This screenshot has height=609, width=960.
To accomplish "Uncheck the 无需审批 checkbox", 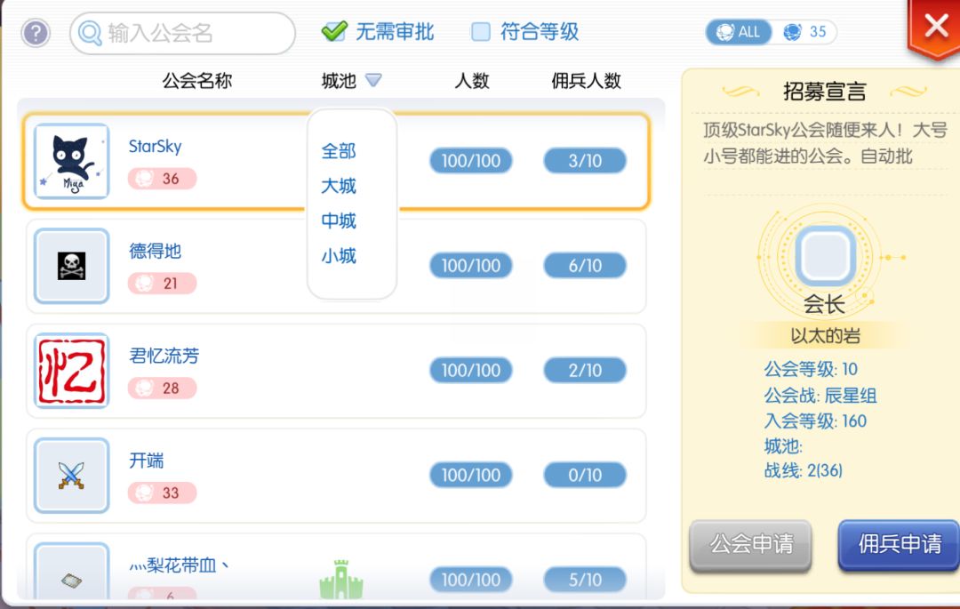I will click(334, 32).
